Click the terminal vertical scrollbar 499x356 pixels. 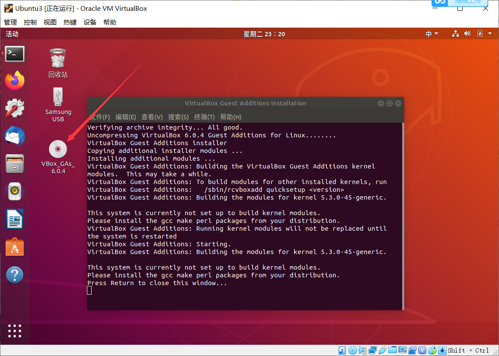click(x=403, y=216)
